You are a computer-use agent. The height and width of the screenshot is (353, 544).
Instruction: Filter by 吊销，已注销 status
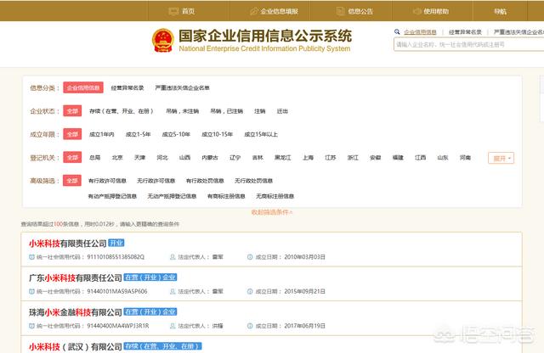pos(227,111)
